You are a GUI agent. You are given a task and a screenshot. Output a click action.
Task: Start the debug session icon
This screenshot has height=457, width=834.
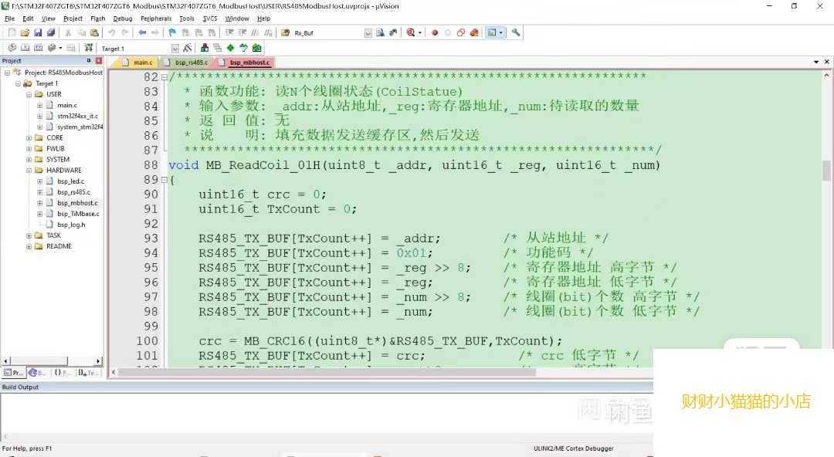pos(410,32)
